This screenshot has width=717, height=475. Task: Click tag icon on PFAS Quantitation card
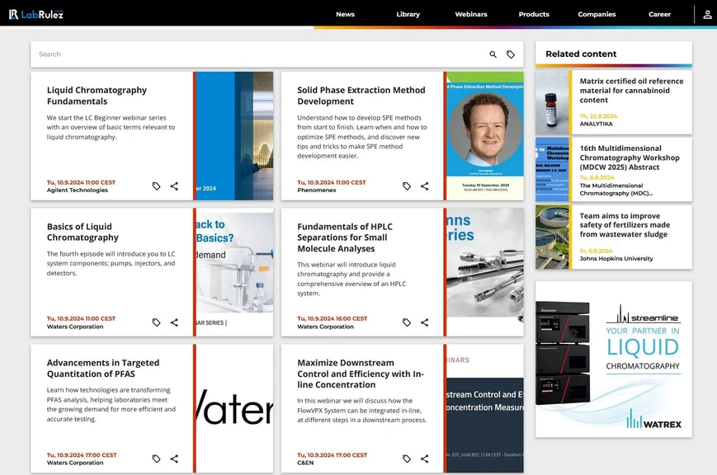[x=157, y=459]
